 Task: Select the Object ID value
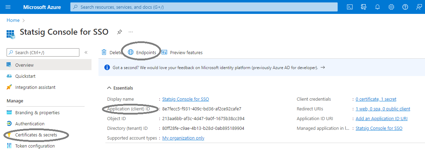(203, 119)
